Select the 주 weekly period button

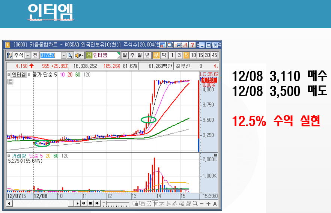tap(132, 55)
